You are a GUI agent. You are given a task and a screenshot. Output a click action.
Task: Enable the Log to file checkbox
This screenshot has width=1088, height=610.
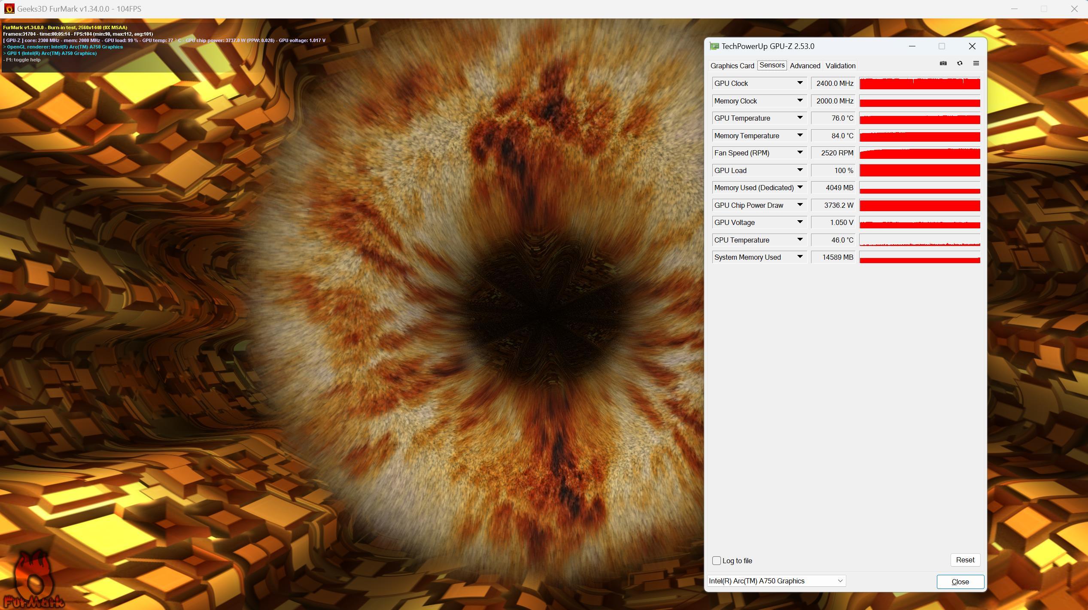(x=716, y=561)
